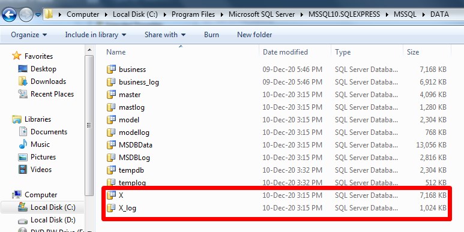Click the tempdb file icon
The height and width of the screenshot is (232, 464).
(x=111, y=170)
